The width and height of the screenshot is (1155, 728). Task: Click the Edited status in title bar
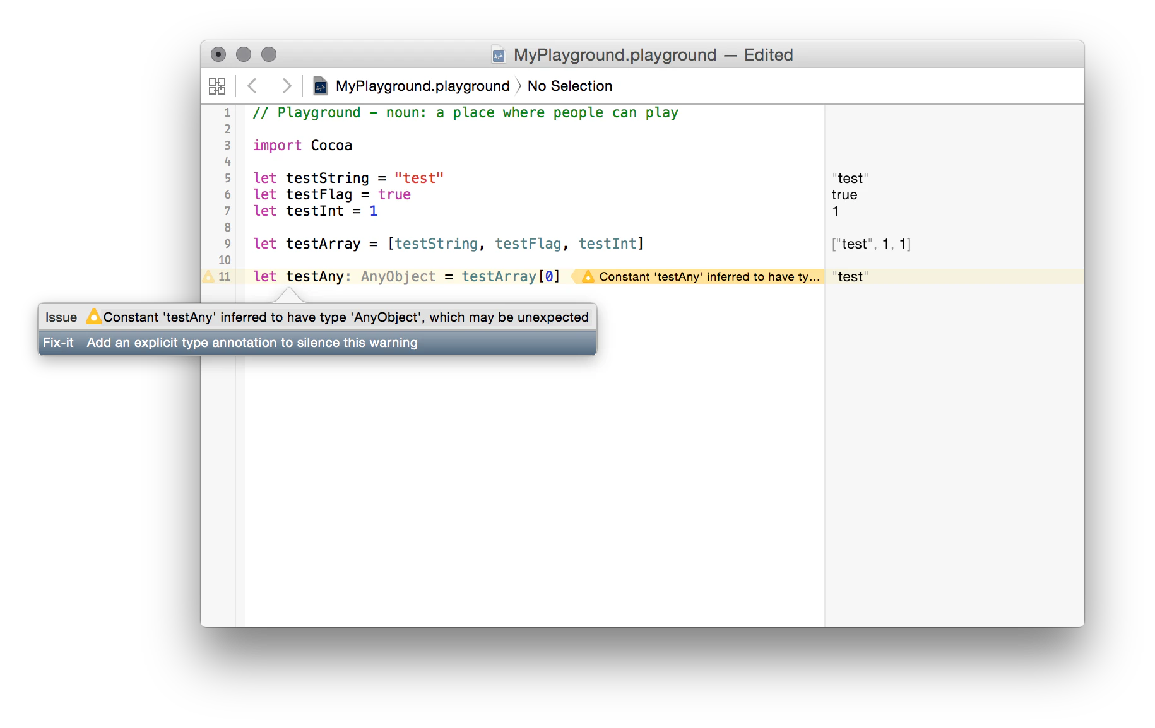[768, 55]
